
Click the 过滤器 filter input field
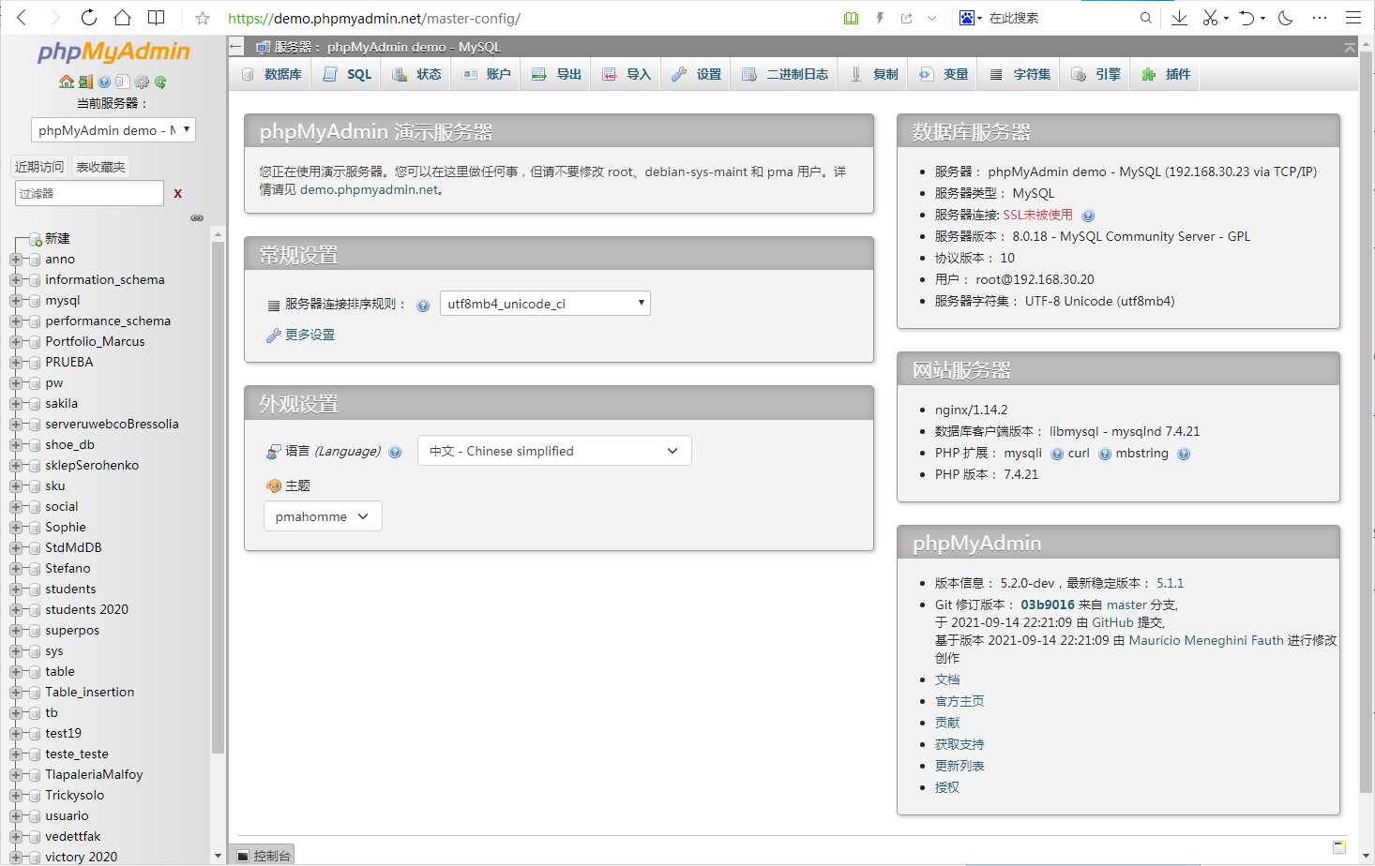pyautogui.click(x=89, y=193)
